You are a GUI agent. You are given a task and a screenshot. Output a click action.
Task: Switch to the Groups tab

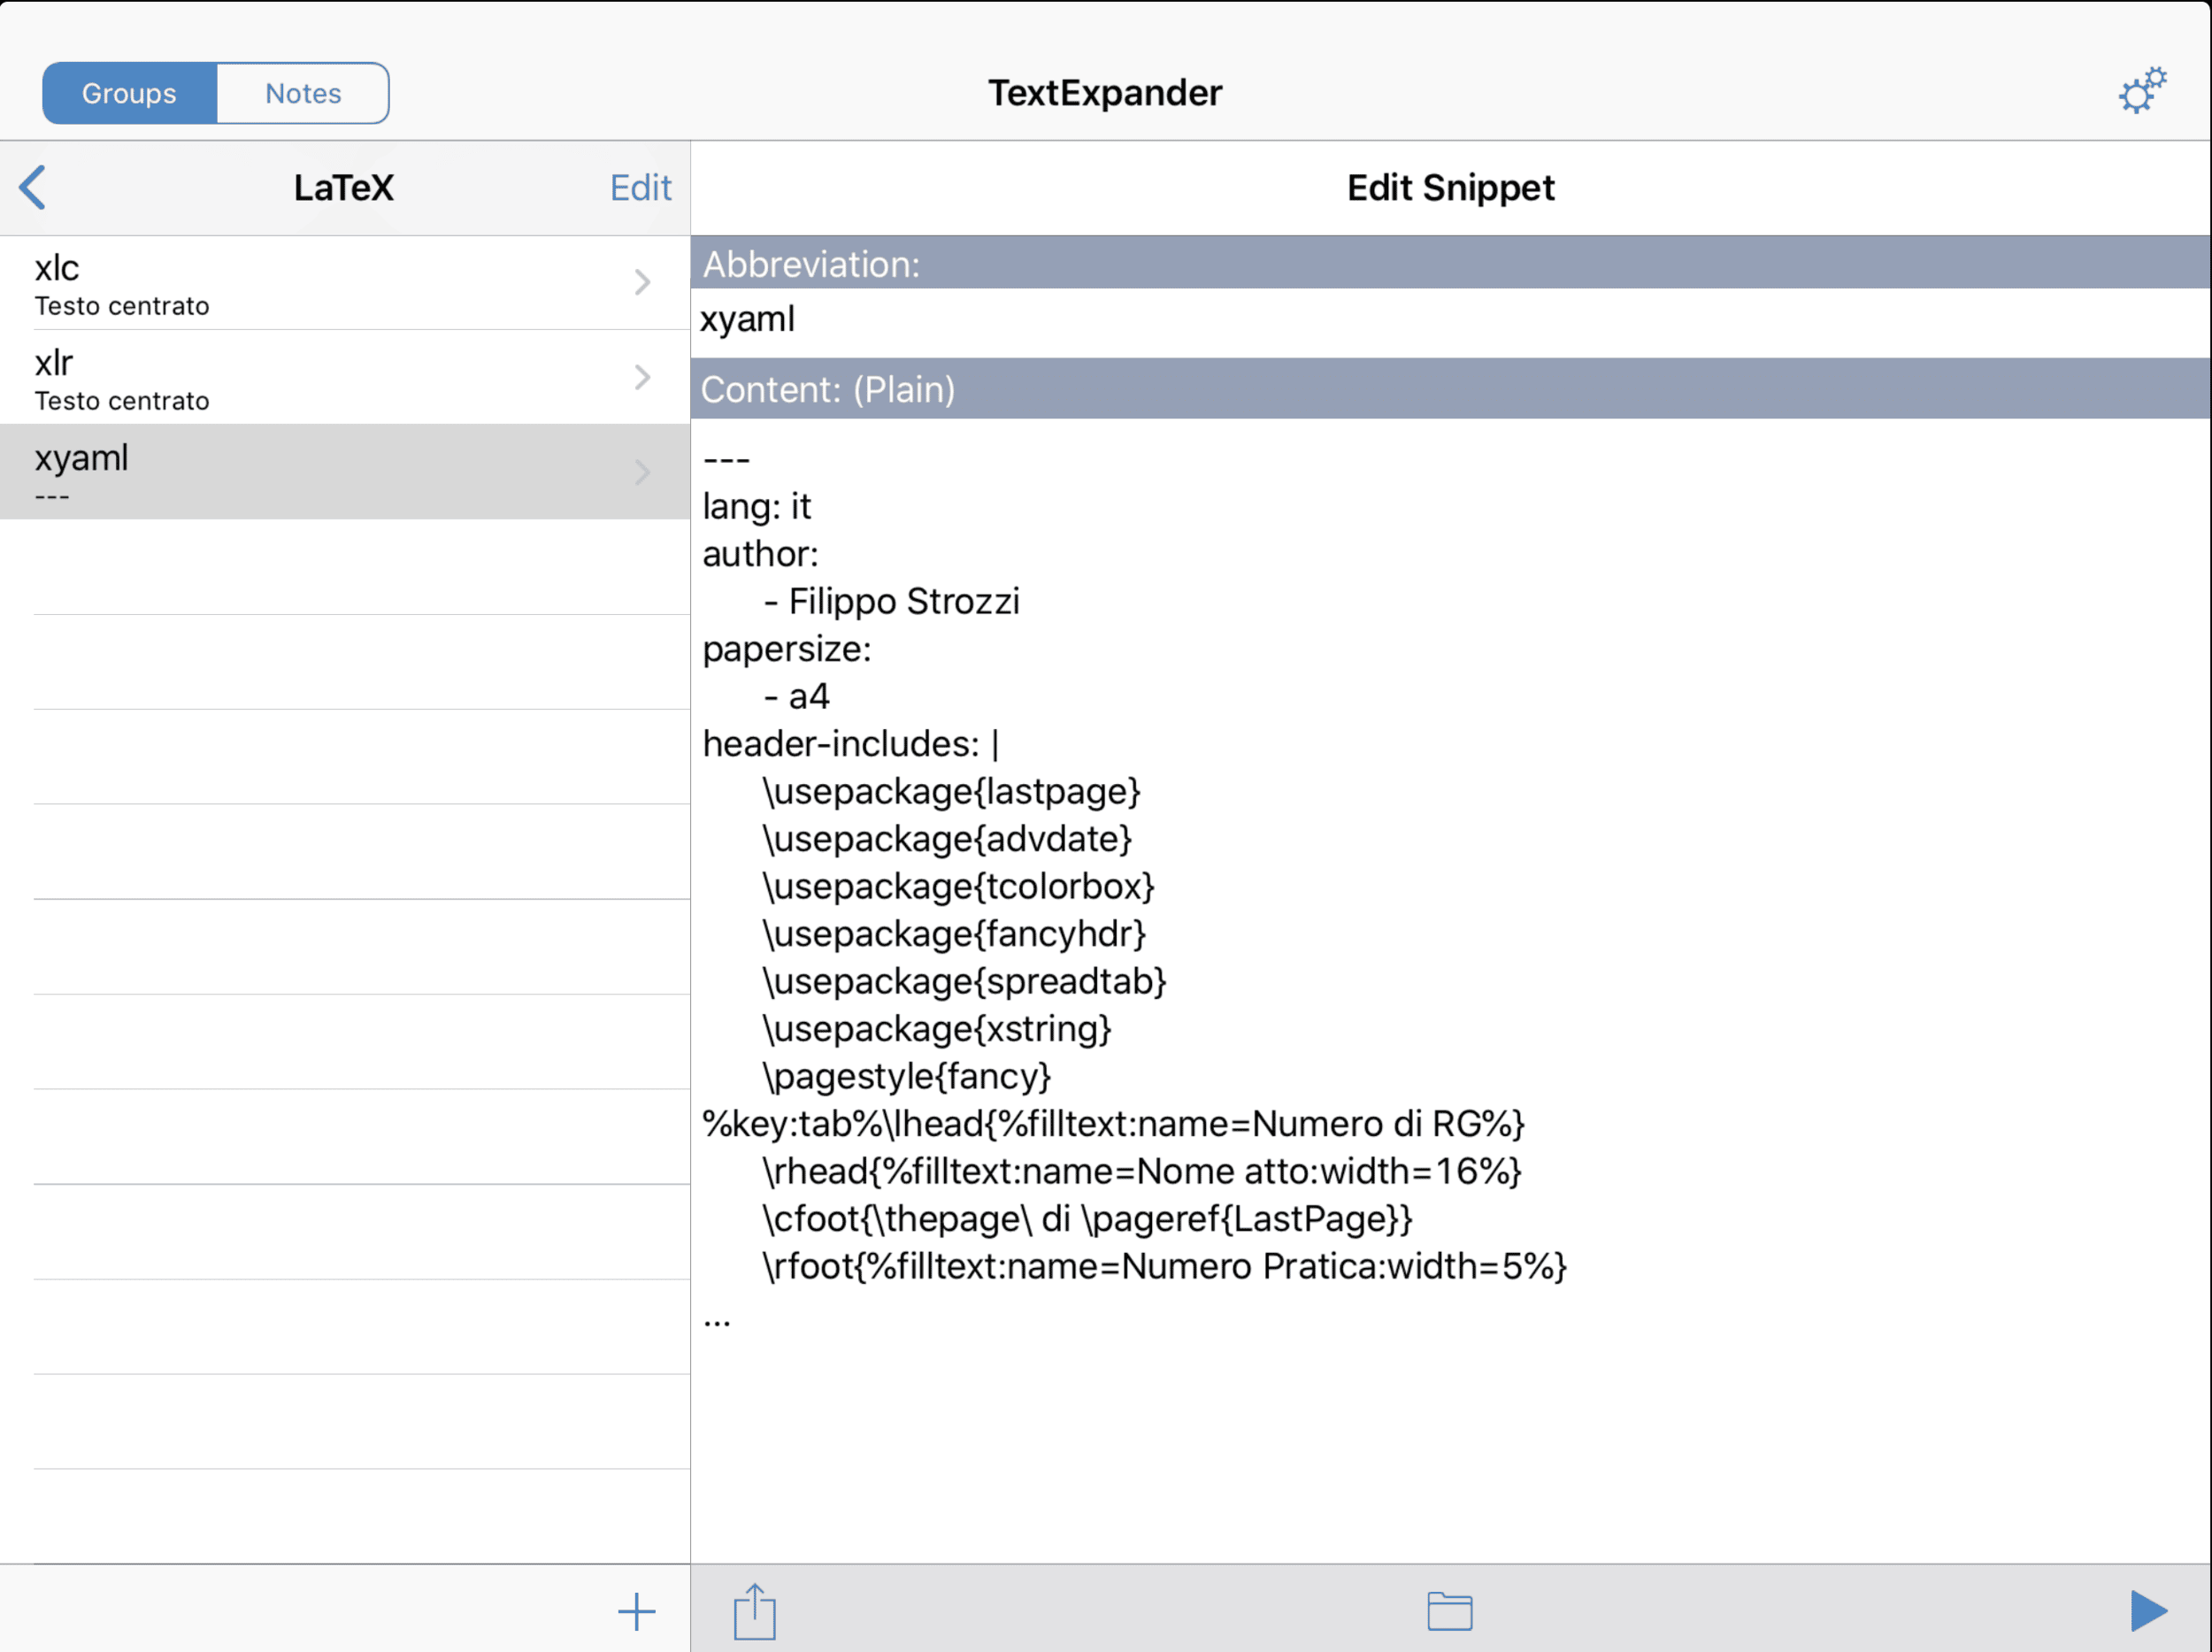[129, 93]
